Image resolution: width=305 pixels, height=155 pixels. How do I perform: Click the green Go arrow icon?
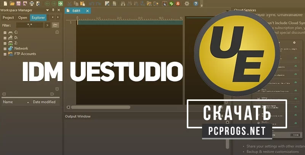tap(61, 3)
